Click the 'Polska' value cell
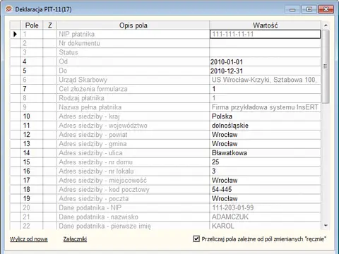 click(265, 116)
